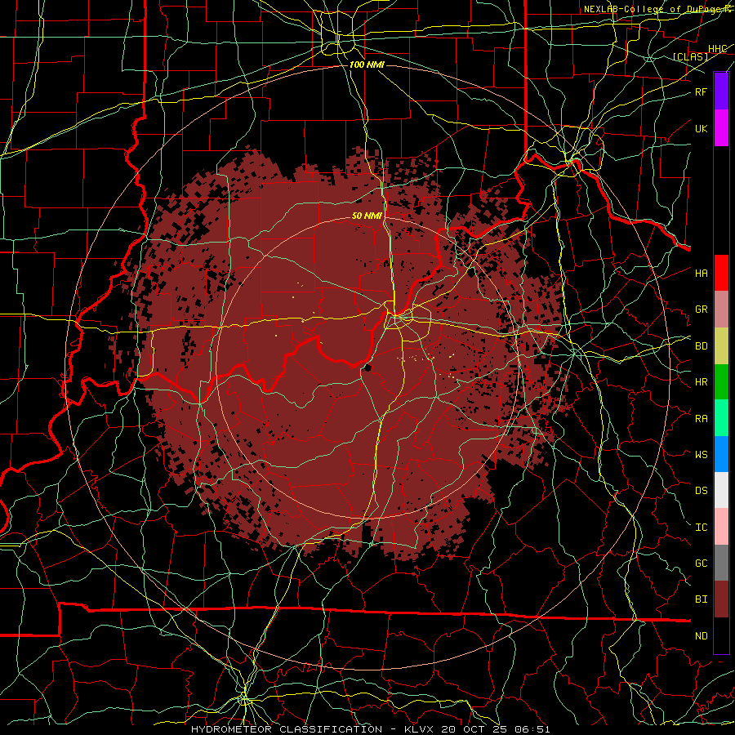Select the GR pink legend swatch
Image resolution: width=735 pixels, height=735 pixels.
click(721, 310)
